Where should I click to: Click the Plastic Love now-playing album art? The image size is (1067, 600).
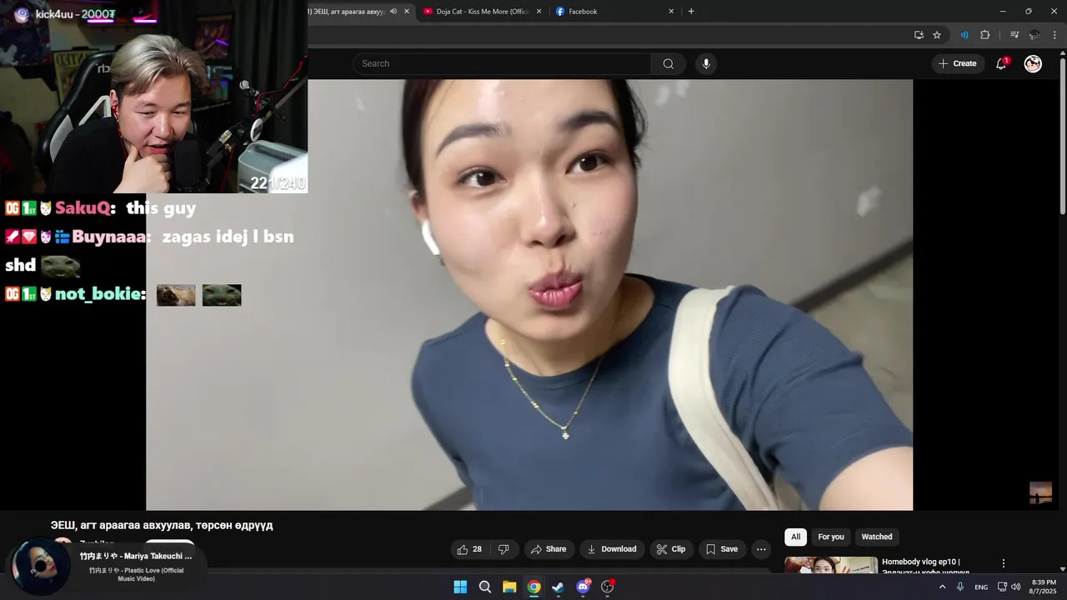point(39,567)
